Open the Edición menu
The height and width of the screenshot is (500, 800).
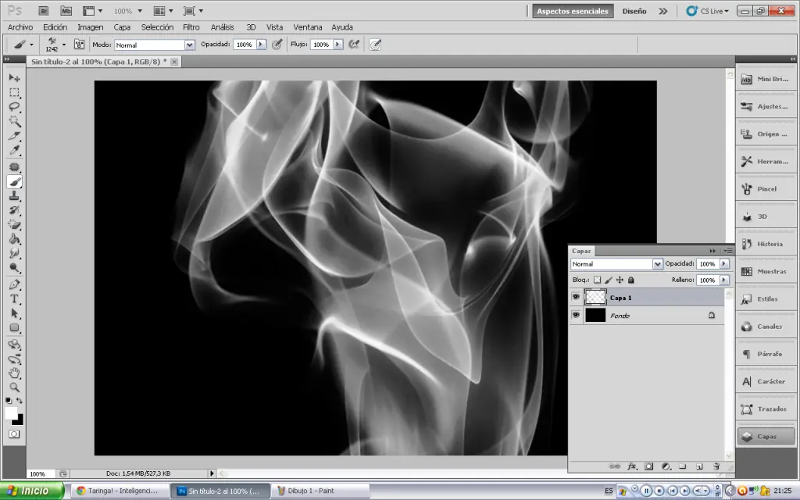55,27
